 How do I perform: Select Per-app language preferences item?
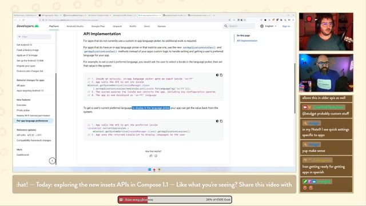[x=33, y=121]
